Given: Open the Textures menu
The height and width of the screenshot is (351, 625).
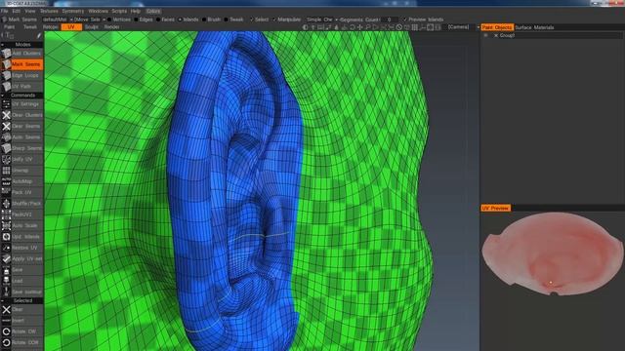Looking at the screenshot, I should point(49,11).
